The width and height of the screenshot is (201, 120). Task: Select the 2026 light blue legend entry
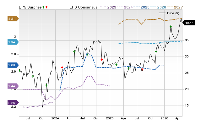pyautogui.click(x=158, y=7)
